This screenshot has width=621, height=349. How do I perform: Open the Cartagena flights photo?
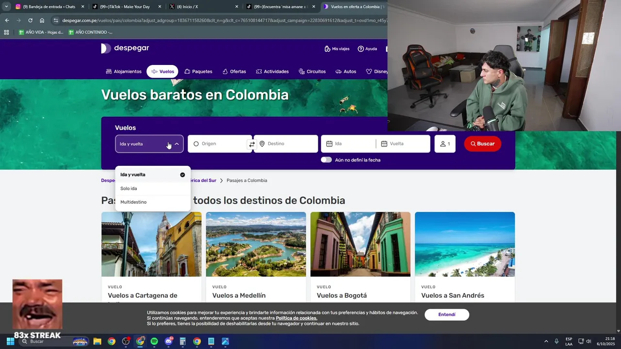coord(151,244)
